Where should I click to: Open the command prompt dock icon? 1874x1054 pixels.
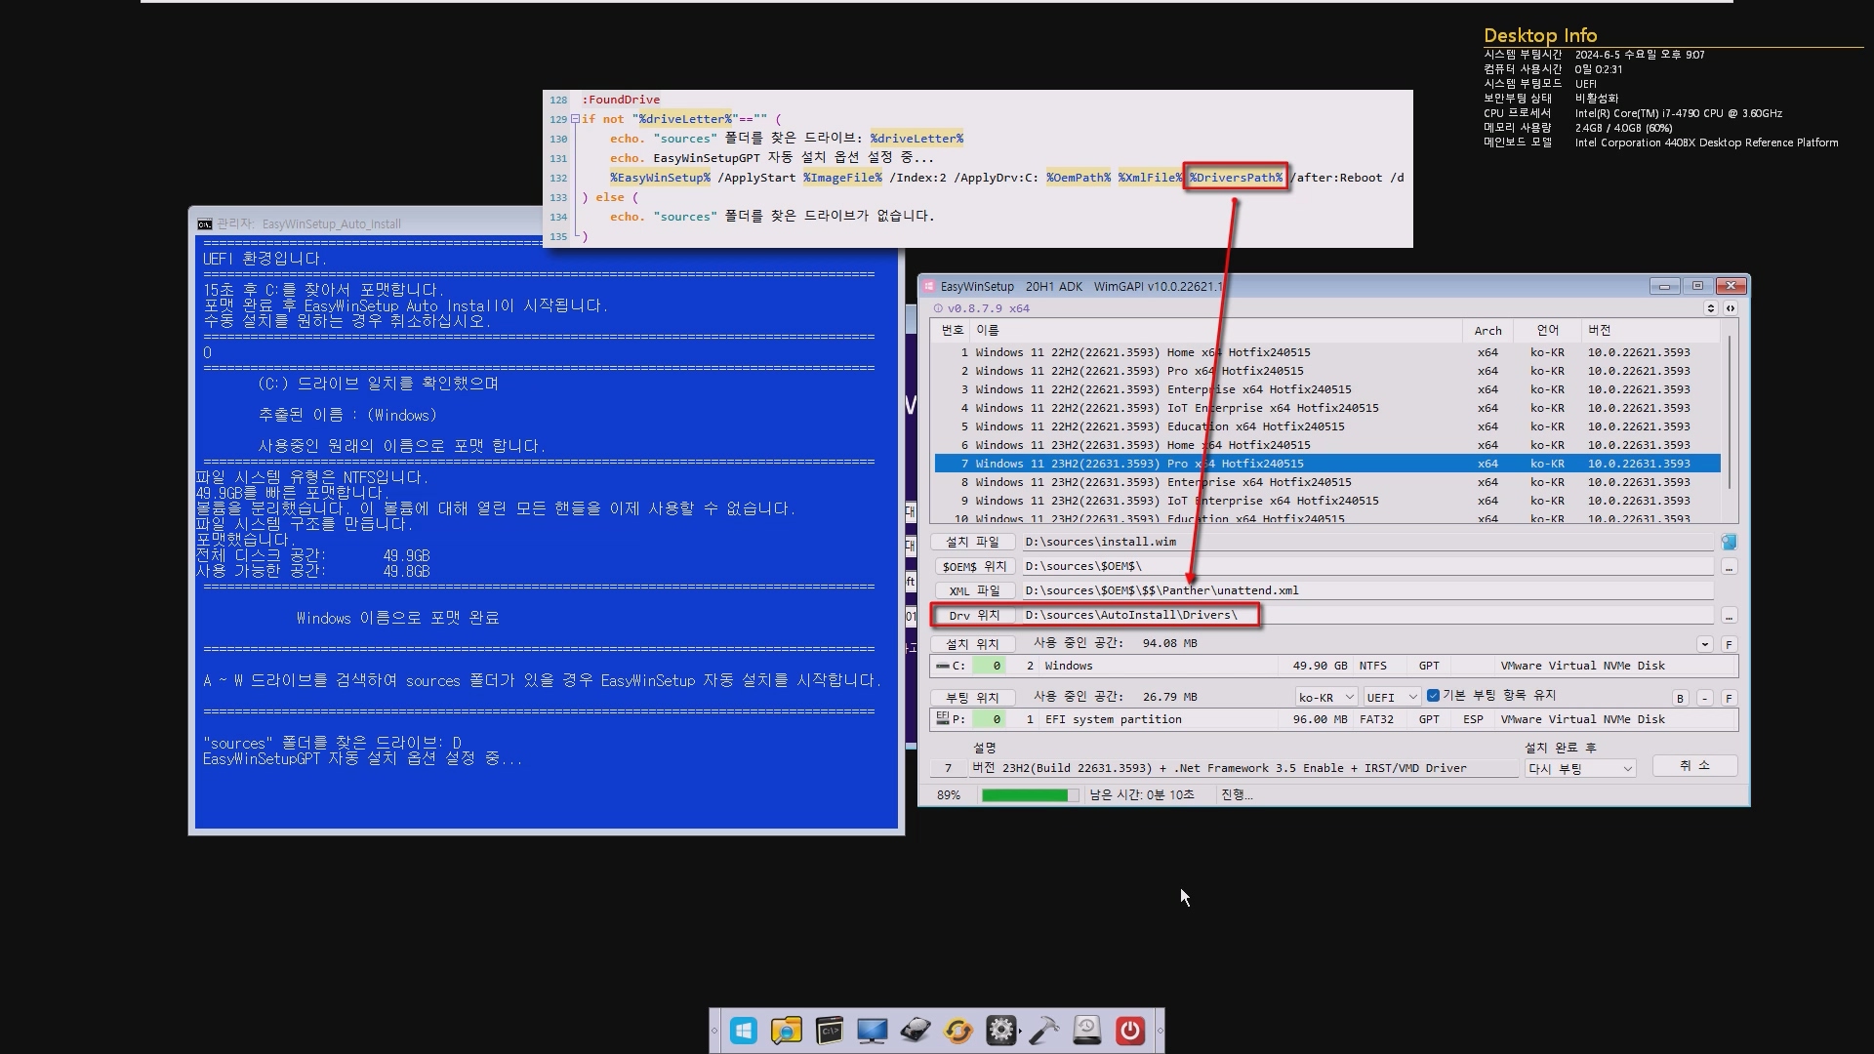tap(830, 1031)
